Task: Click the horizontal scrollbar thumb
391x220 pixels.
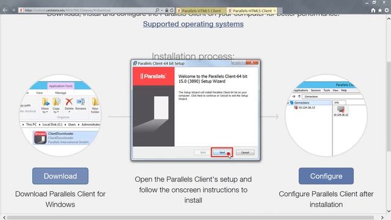Action: (191, 218)
